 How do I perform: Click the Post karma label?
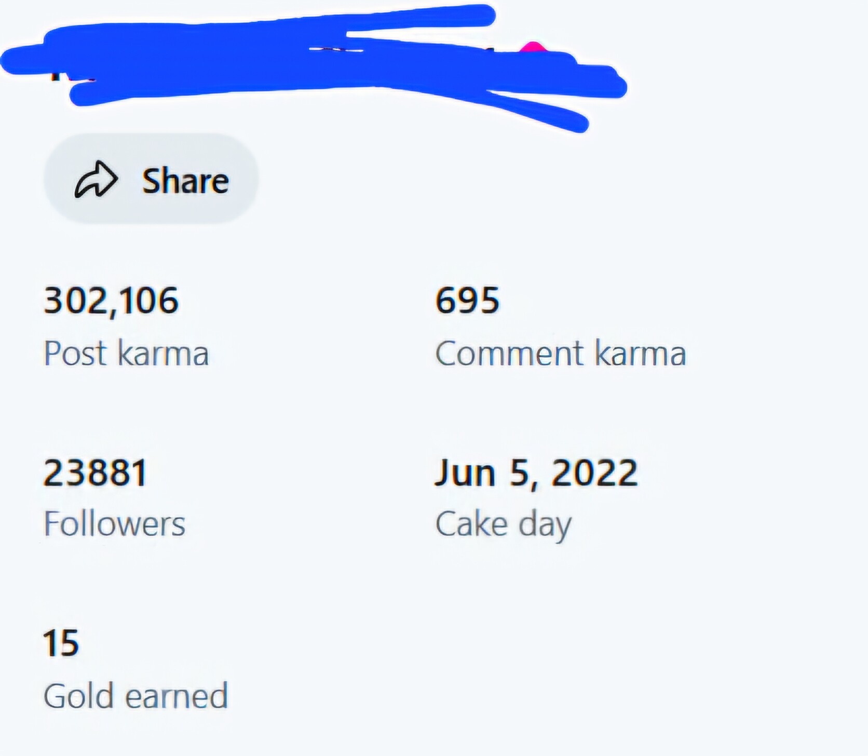pyautogui.click(x=126, y=353)
